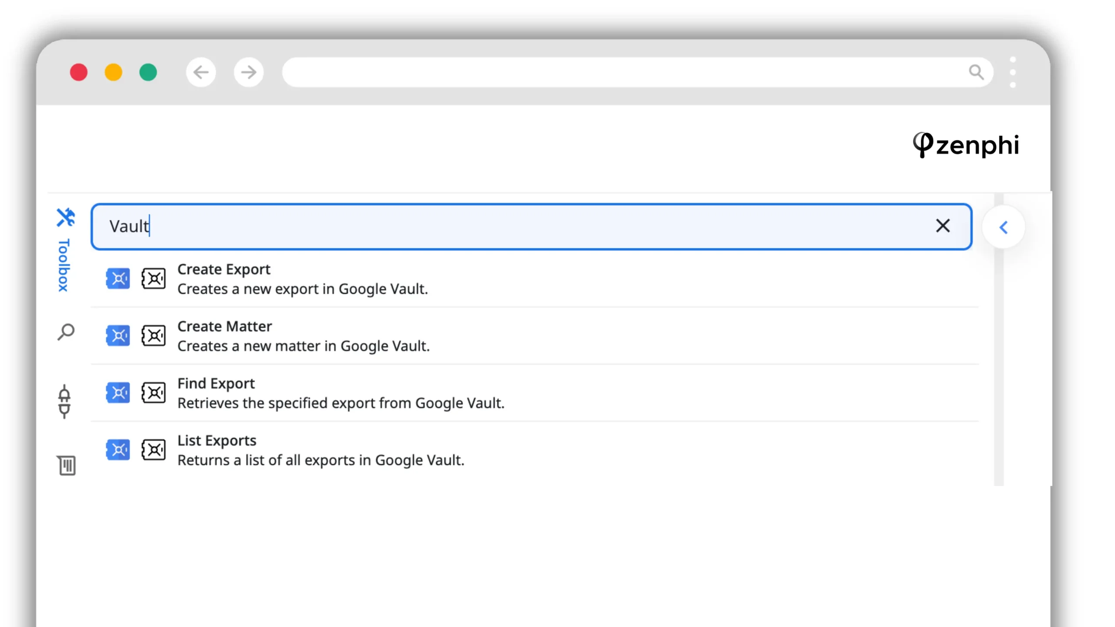Viewport: 1115px width, 627px height.
Task: Click the red window close dot
Action: (x=79, y=72)
